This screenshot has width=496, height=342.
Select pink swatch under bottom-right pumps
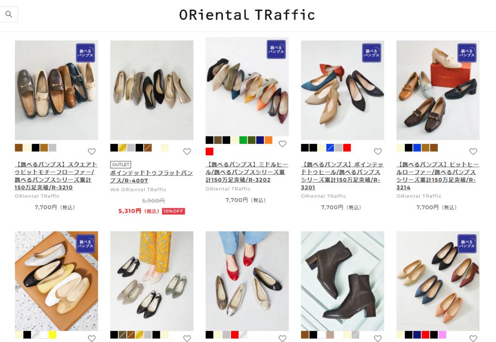443,335
